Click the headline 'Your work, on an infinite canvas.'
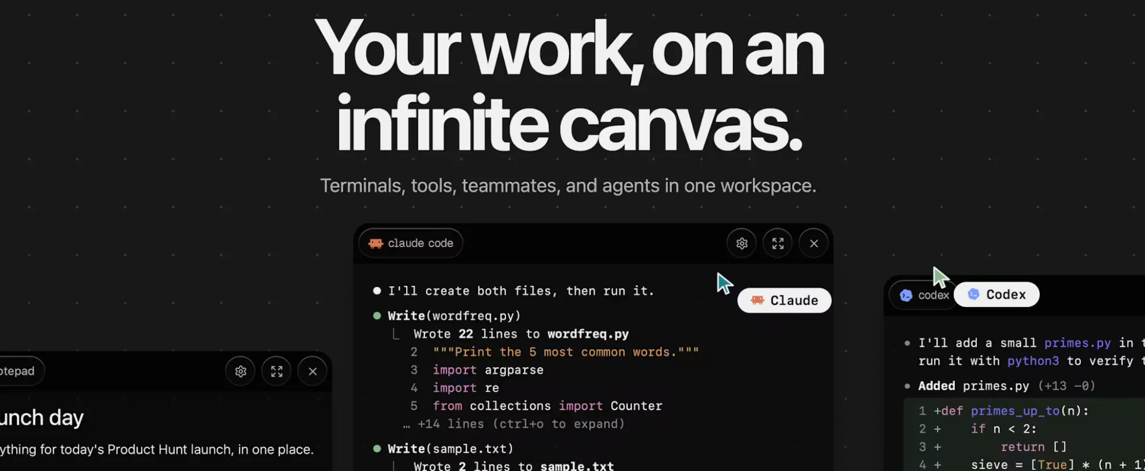The image size is (1145, 471). click(570, 84)
